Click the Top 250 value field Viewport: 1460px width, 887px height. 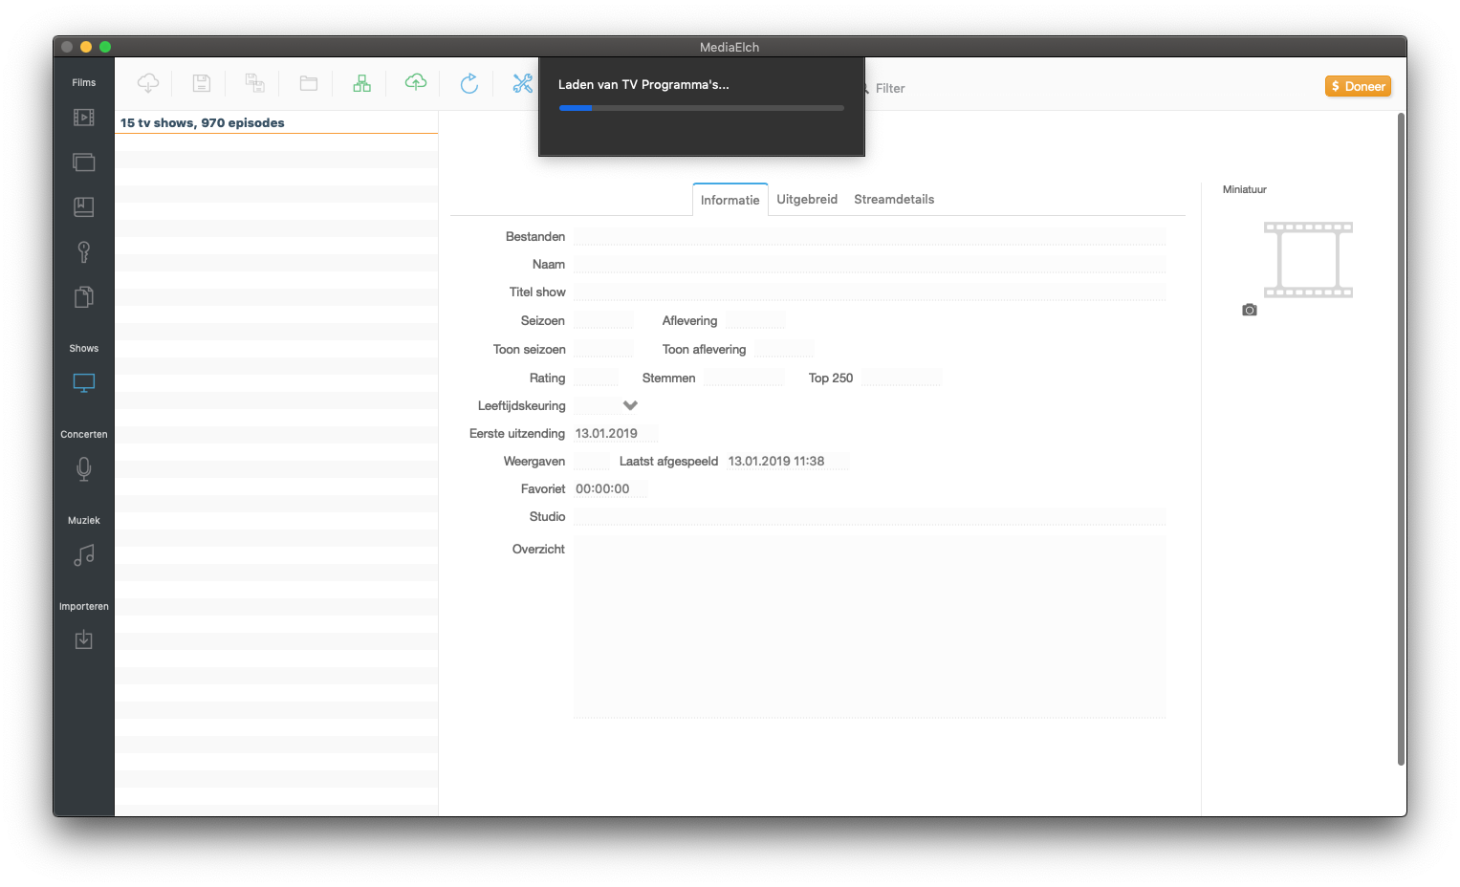(x=902, y=379)
